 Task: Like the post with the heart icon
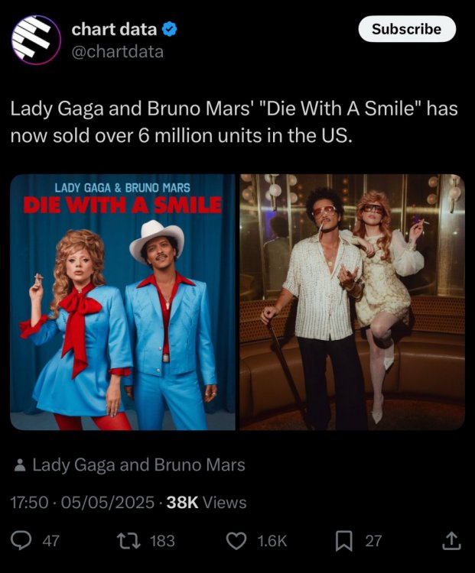(236, 541)
